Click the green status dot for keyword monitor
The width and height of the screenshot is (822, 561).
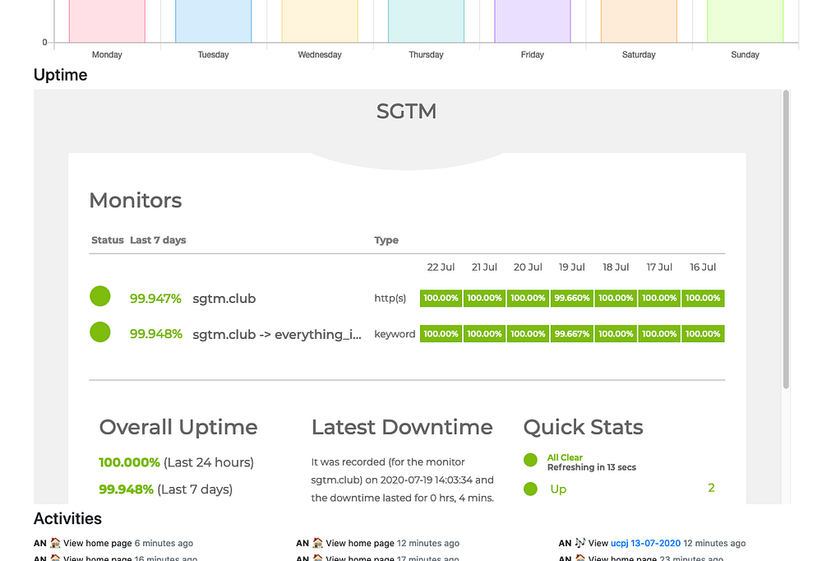(100, 331)
